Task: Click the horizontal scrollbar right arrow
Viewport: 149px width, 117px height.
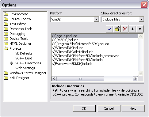Action: click(x=135, y=79)
